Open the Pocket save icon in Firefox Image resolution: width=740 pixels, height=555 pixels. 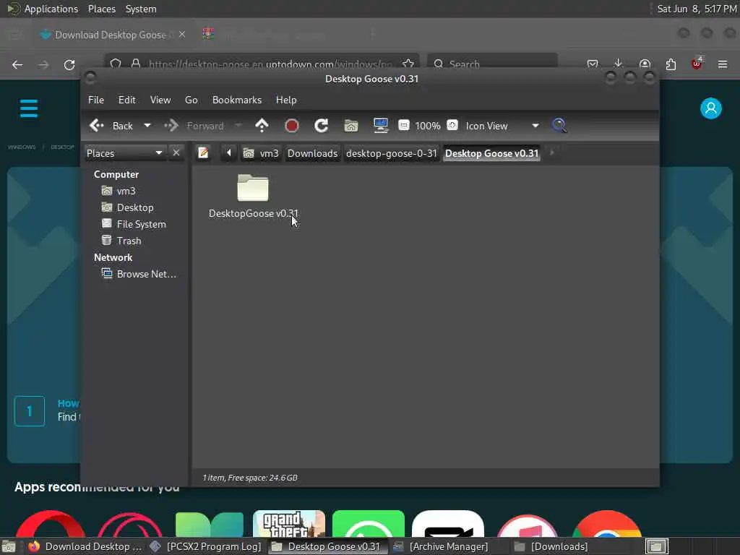click(593, 64)
